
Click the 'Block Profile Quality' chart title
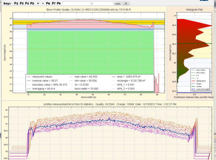[x=89, y=10]
